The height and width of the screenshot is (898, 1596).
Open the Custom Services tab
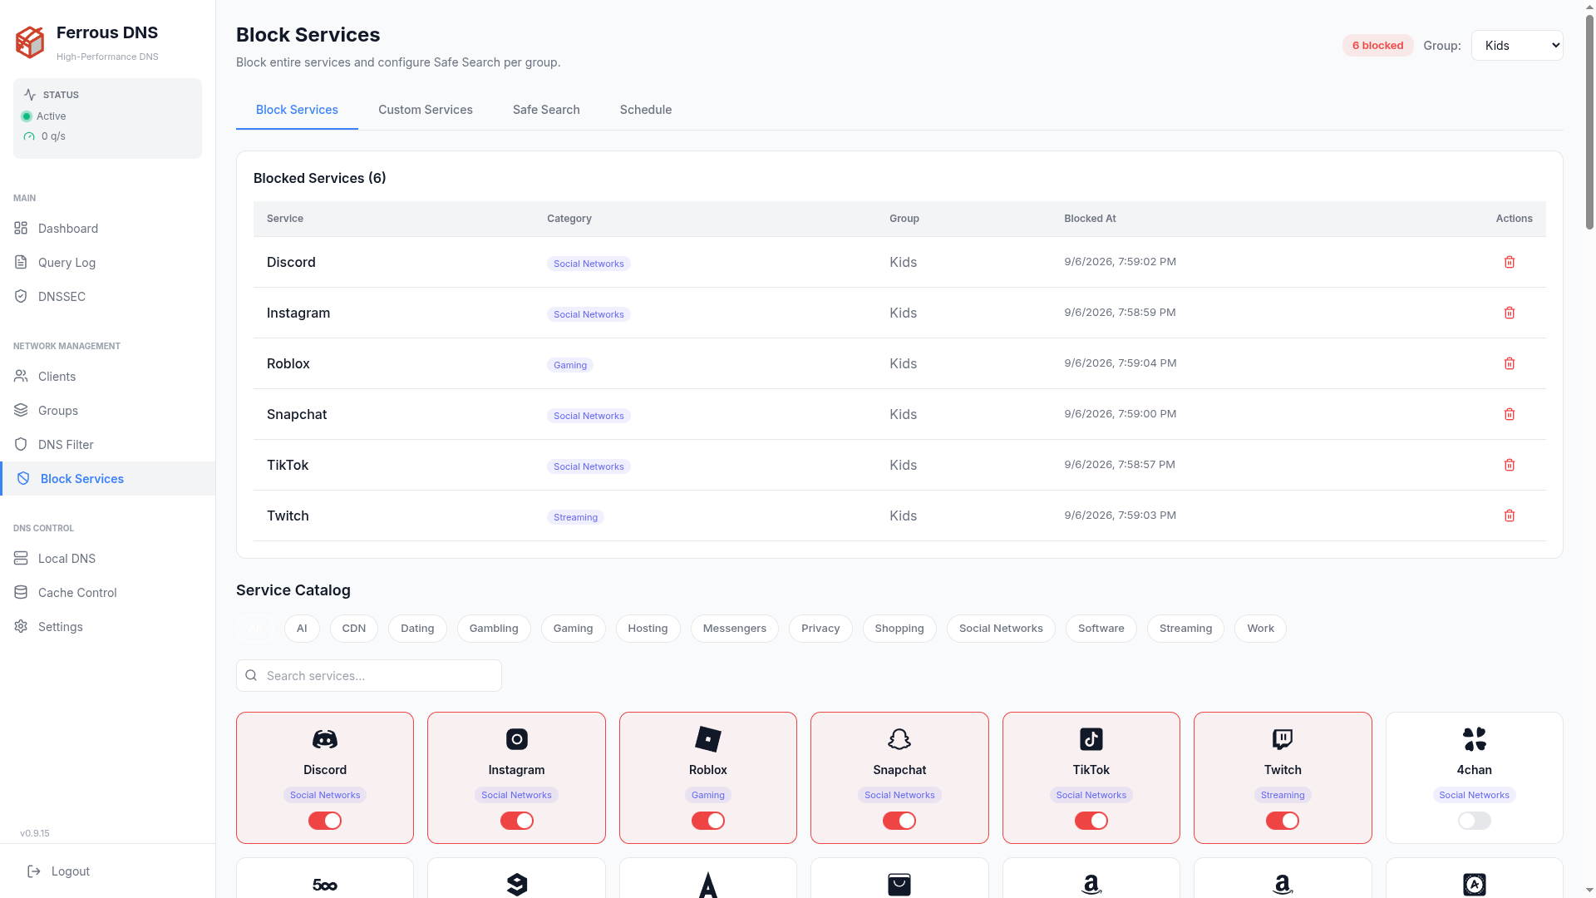tap(426, 110)
